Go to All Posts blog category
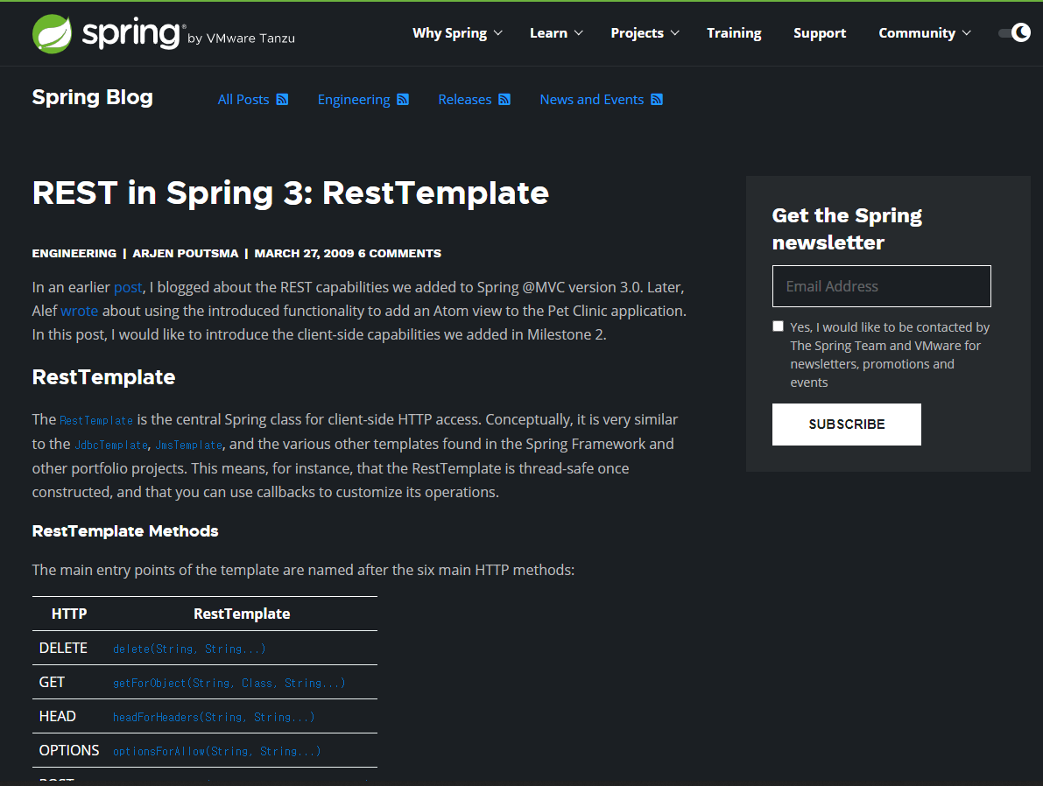 point(243,100)
